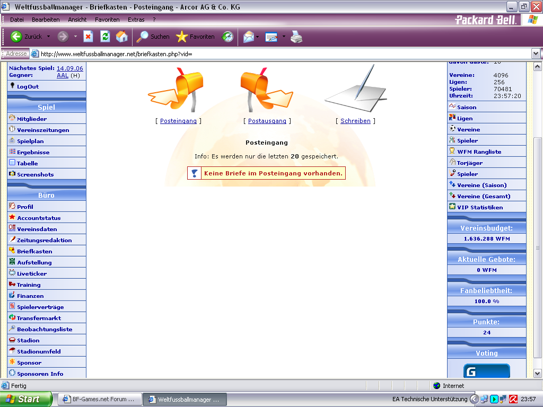Switch to BF-Games.net Forum taskbar window
This screenshot has width=543, height=407.
click(100, 400)
